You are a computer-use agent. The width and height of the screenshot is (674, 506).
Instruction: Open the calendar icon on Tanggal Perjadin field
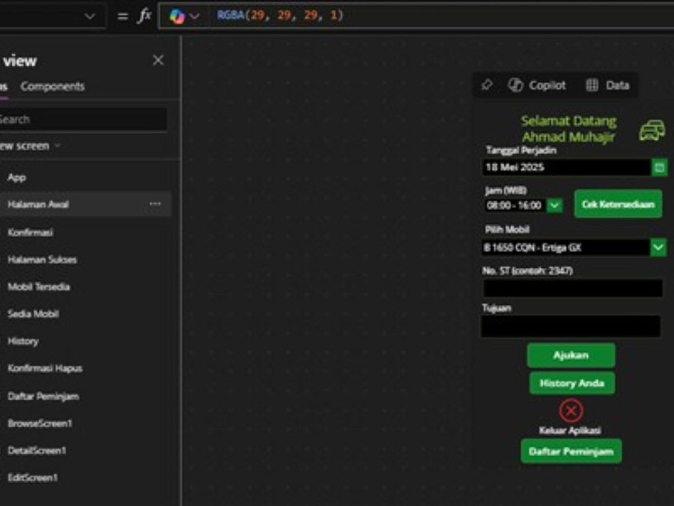660,167
